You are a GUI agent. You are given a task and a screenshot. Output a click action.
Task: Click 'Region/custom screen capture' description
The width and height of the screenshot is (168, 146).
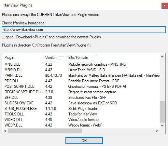pyautogui.click(x=92, y=92)
